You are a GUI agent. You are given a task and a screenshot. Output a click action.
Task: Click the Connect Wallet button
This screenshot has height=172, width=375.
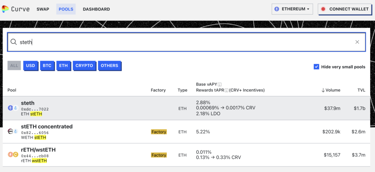(346, 9)
